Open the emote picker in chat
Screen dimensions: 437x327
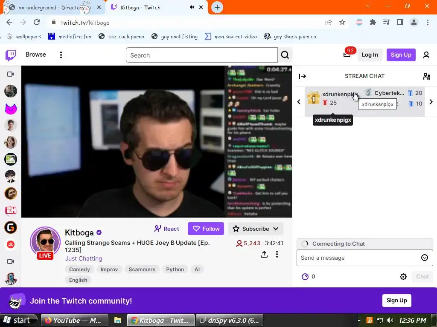[424, 258]
